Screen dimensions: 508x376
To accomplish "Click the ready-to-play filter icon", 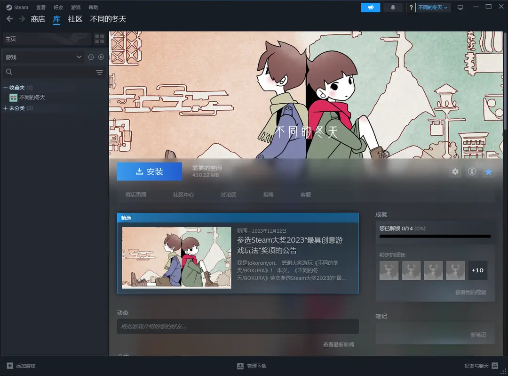I will [101, 57].
